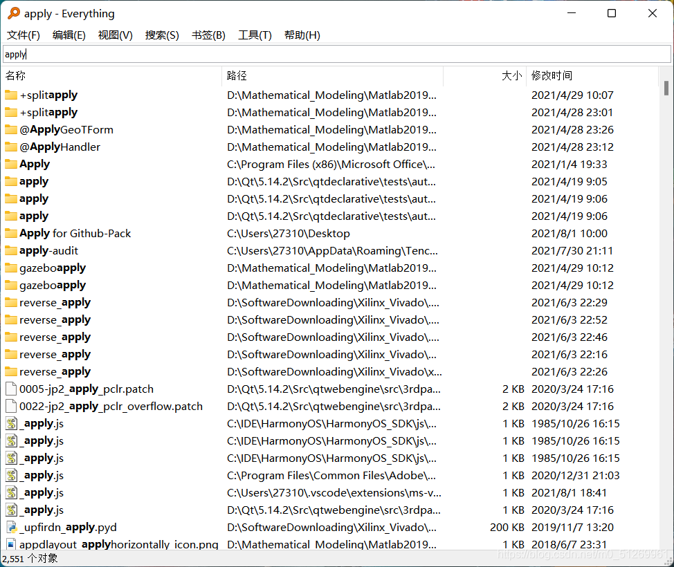This screenshot has width=674, height=567.
Task: Sort results by the 修改时间 column header
Action: (592, 76)
